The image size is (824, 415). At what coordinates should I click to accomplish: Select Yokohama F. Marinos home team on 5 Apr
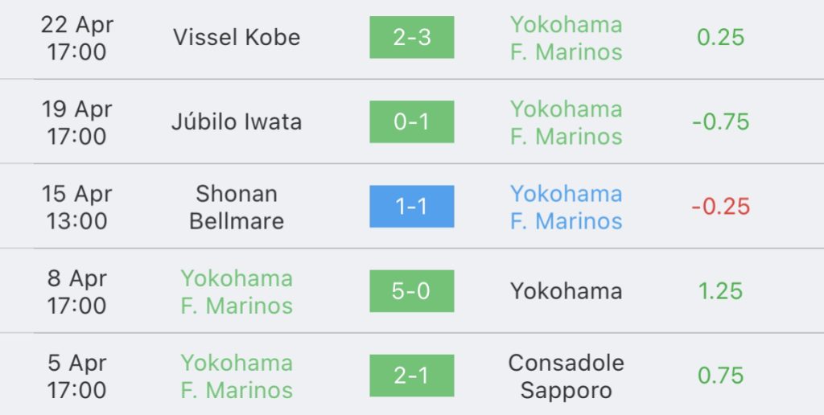point(237,376)
